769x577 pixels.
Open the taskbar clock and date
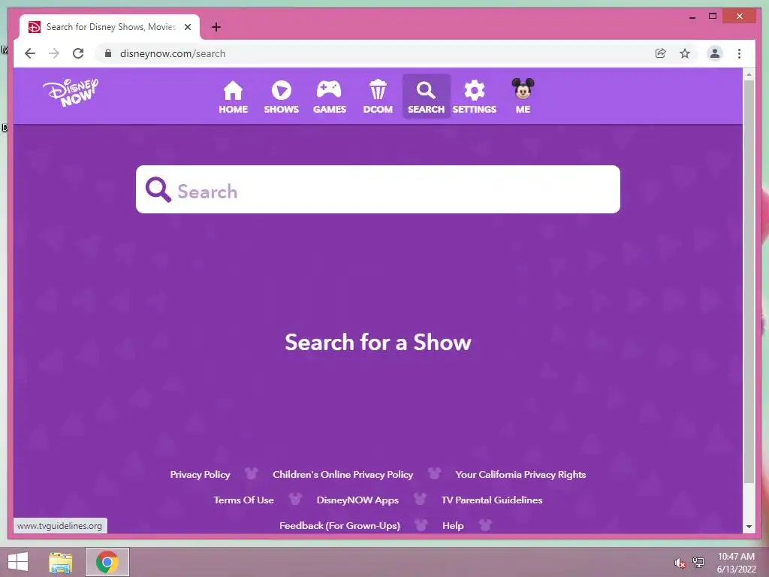pyautogui.click(x=736, y=563)
